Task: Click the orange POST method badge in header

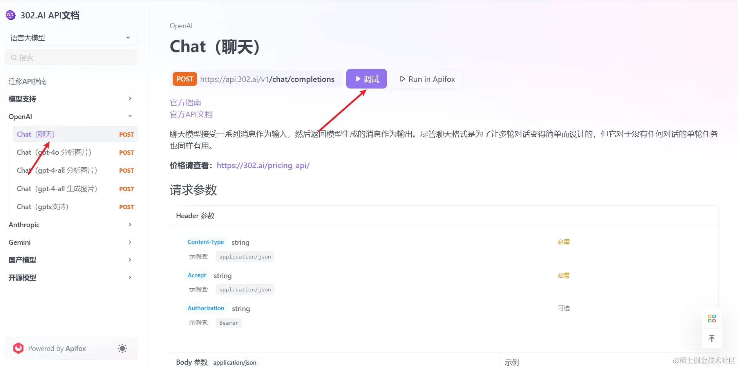Action: pos(185,79)
